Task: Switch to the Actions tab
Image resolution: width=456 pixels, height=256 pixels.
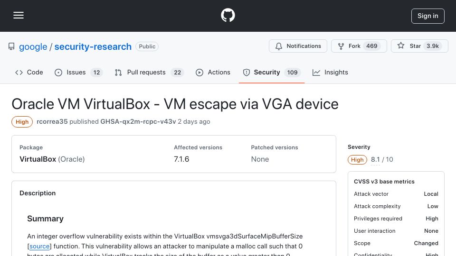Action: pyautogui.click(x=213, y=72)
